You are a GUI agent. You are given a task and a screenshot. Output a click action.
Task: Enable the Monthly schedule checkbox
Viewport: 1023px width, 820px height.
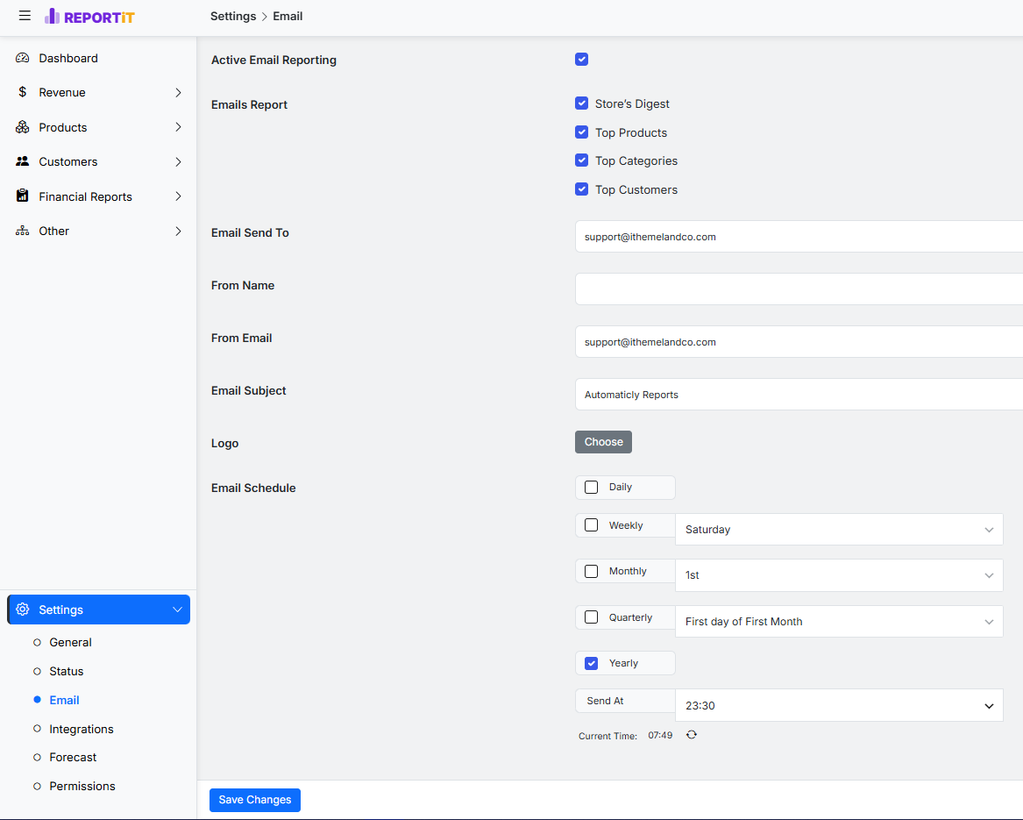pyautogui.click(x=591, y=571)
